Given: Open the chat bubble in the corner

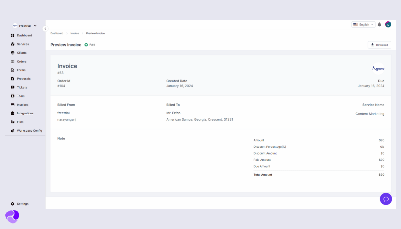Looking at the screenshot, I should 386,199.
